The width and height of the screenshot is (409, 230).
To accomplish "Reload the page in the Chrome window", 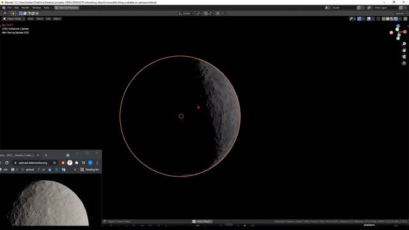I will click(7, 163).
